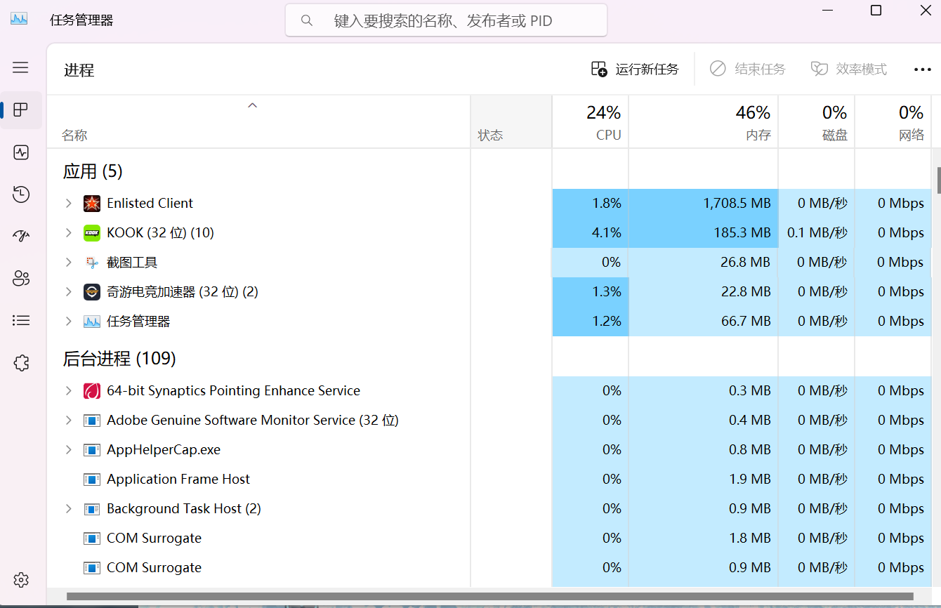This screenshot has height=608, width=941.
Task: Open the Services page in sidebar
Action: coord(20,363)
